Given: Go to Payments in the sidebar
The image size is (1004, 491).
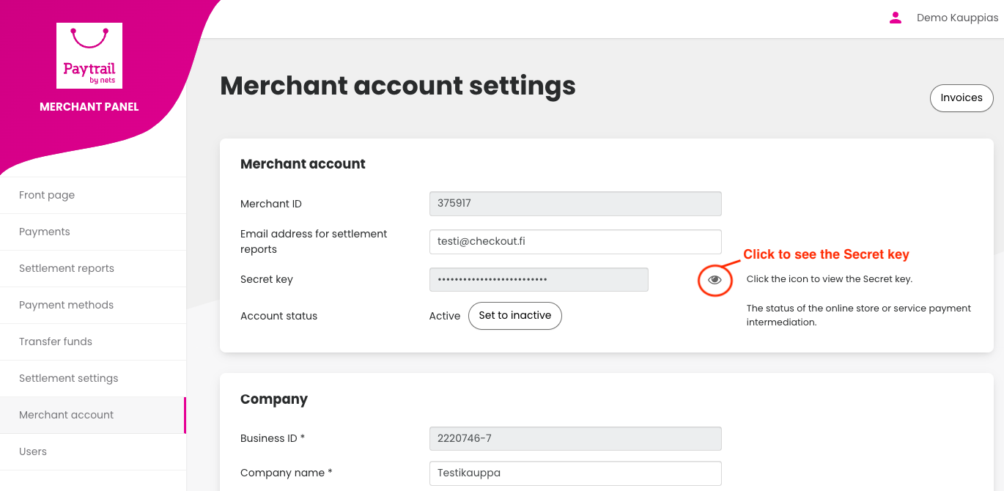Looking at the screenshot, I should pos(45,232).
